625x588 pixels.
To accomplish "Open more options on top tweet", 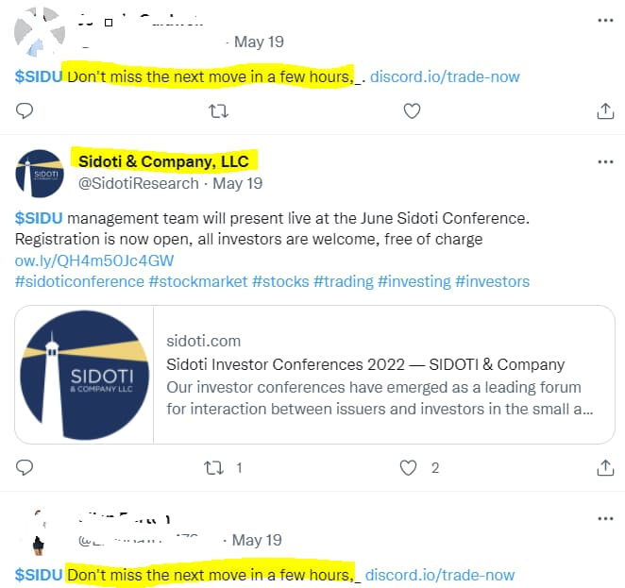I will point(605,21).
